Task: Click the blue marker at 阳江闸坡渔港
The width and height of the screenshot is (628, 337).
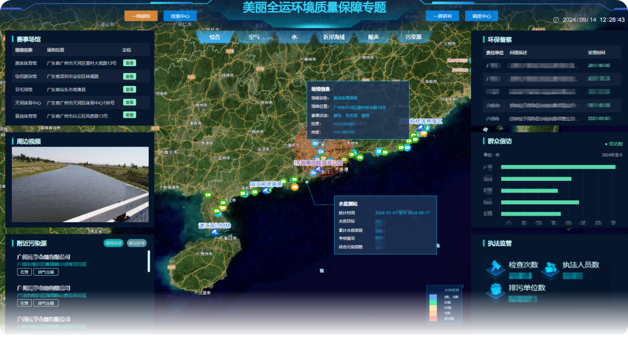Action: [267, 191]
